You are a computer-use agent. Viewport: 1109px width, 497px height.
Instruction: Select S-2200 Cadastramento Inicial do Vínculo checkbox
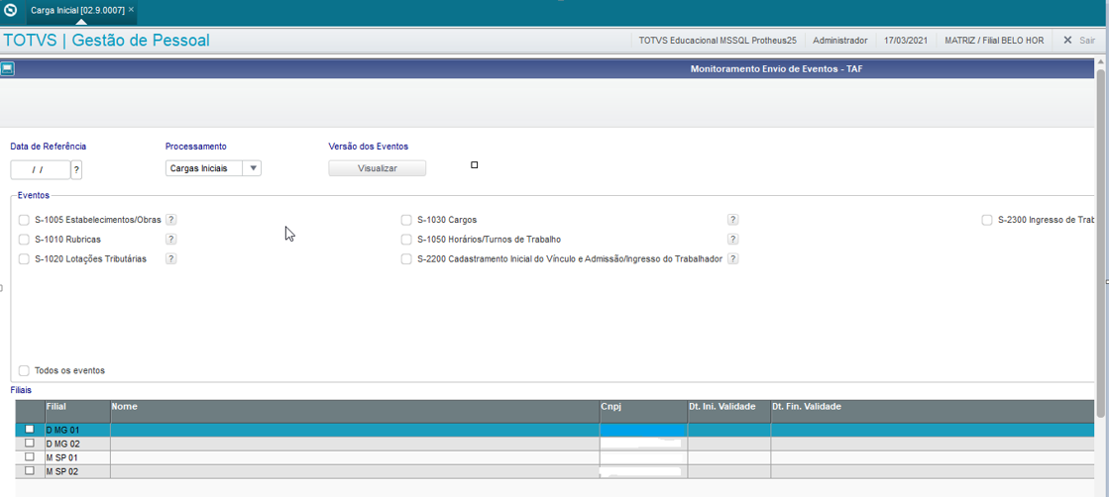(406, 258)
